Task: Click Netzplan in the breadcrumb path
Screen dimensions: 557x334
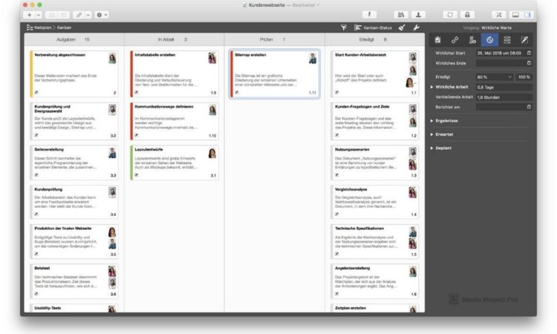Action: coord(41,27)
